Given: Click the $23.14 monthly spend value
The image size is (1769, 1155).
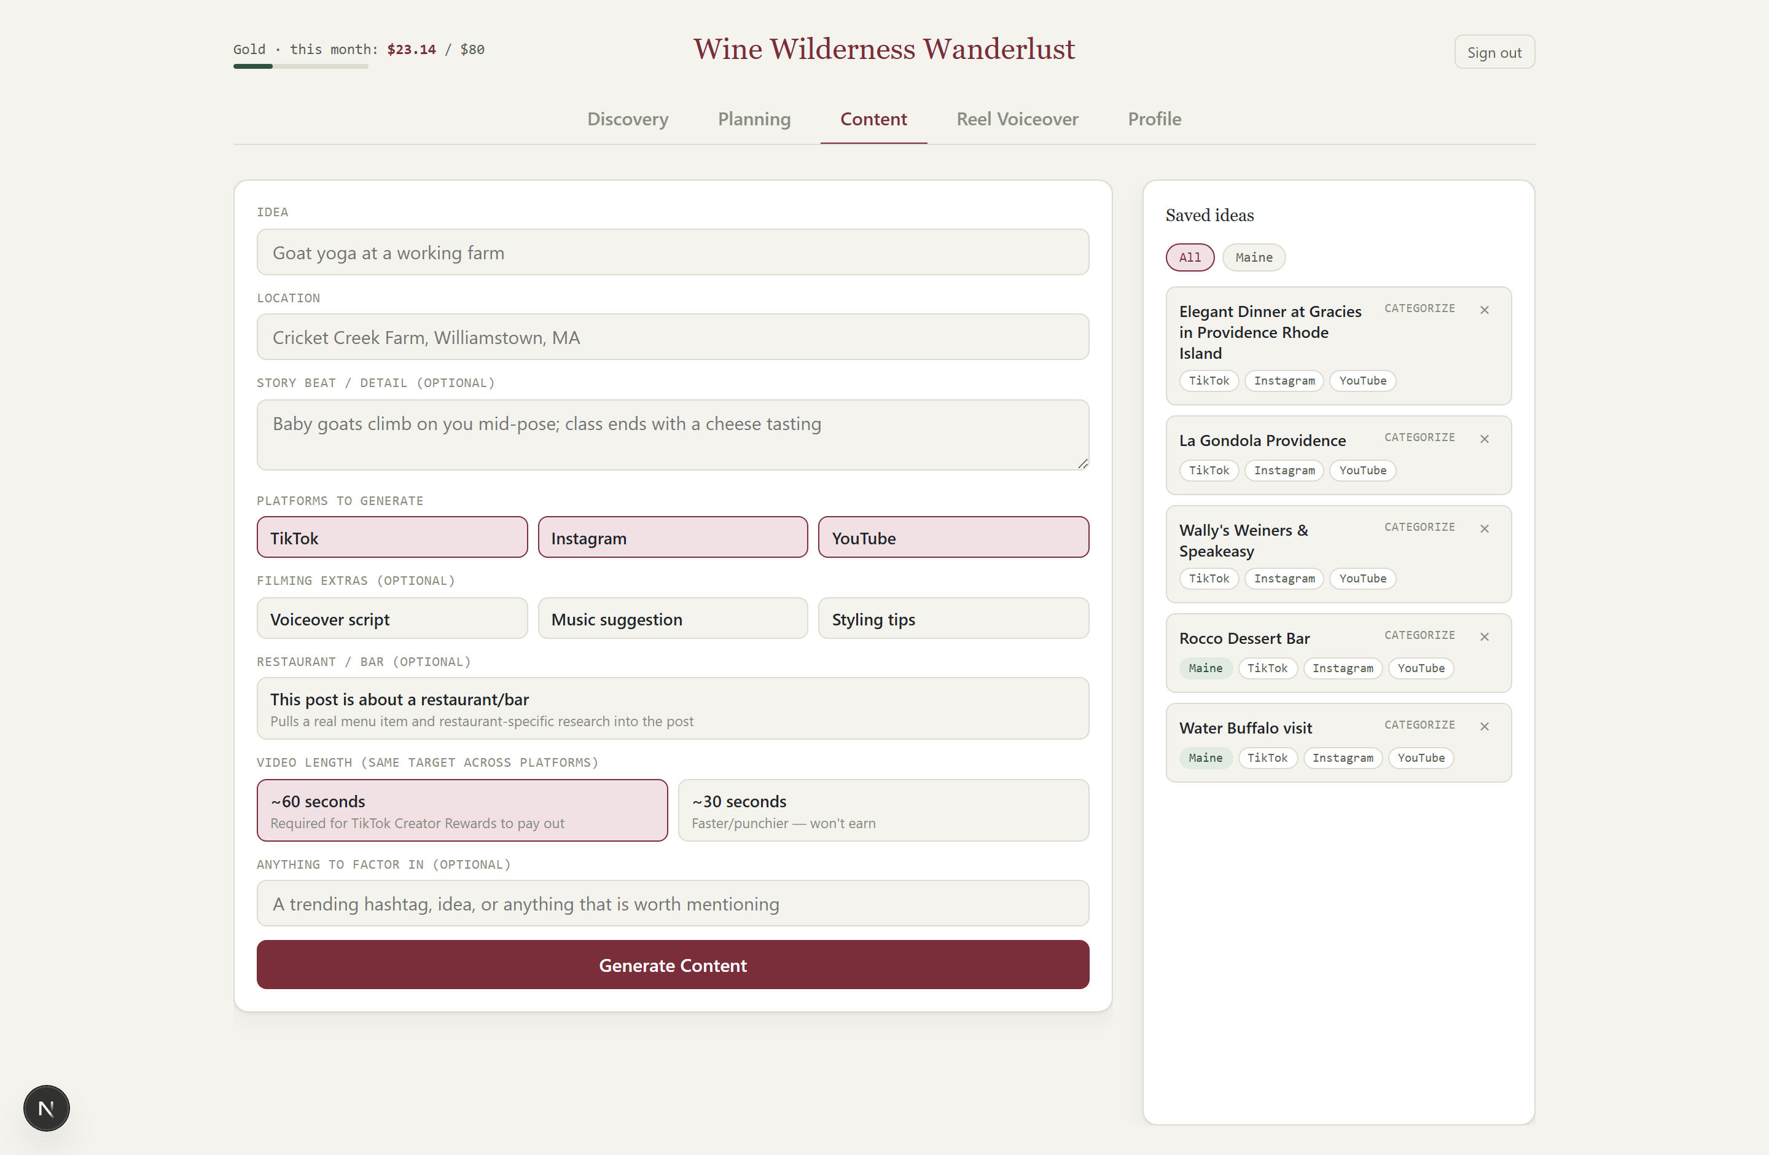Looking at the screenshot, I should (411, 49).
